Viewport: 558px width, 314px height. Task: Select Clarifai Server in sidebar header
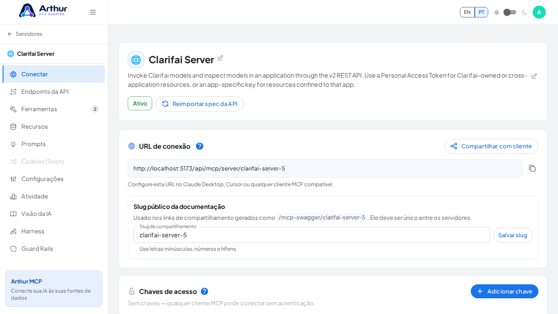click(31, 54)
